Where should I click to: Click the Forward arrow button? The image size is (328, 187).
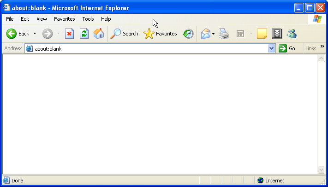(x=48, y=34)
